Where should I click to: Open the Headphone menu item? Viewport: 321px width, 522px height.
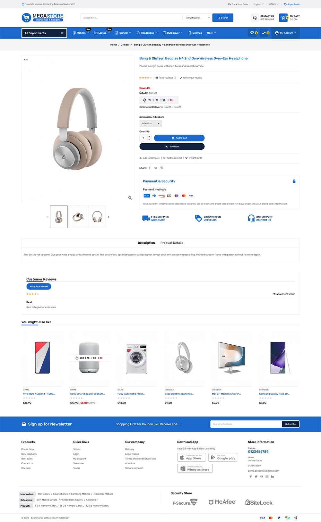pyautogui.click(x=147, y=33)
